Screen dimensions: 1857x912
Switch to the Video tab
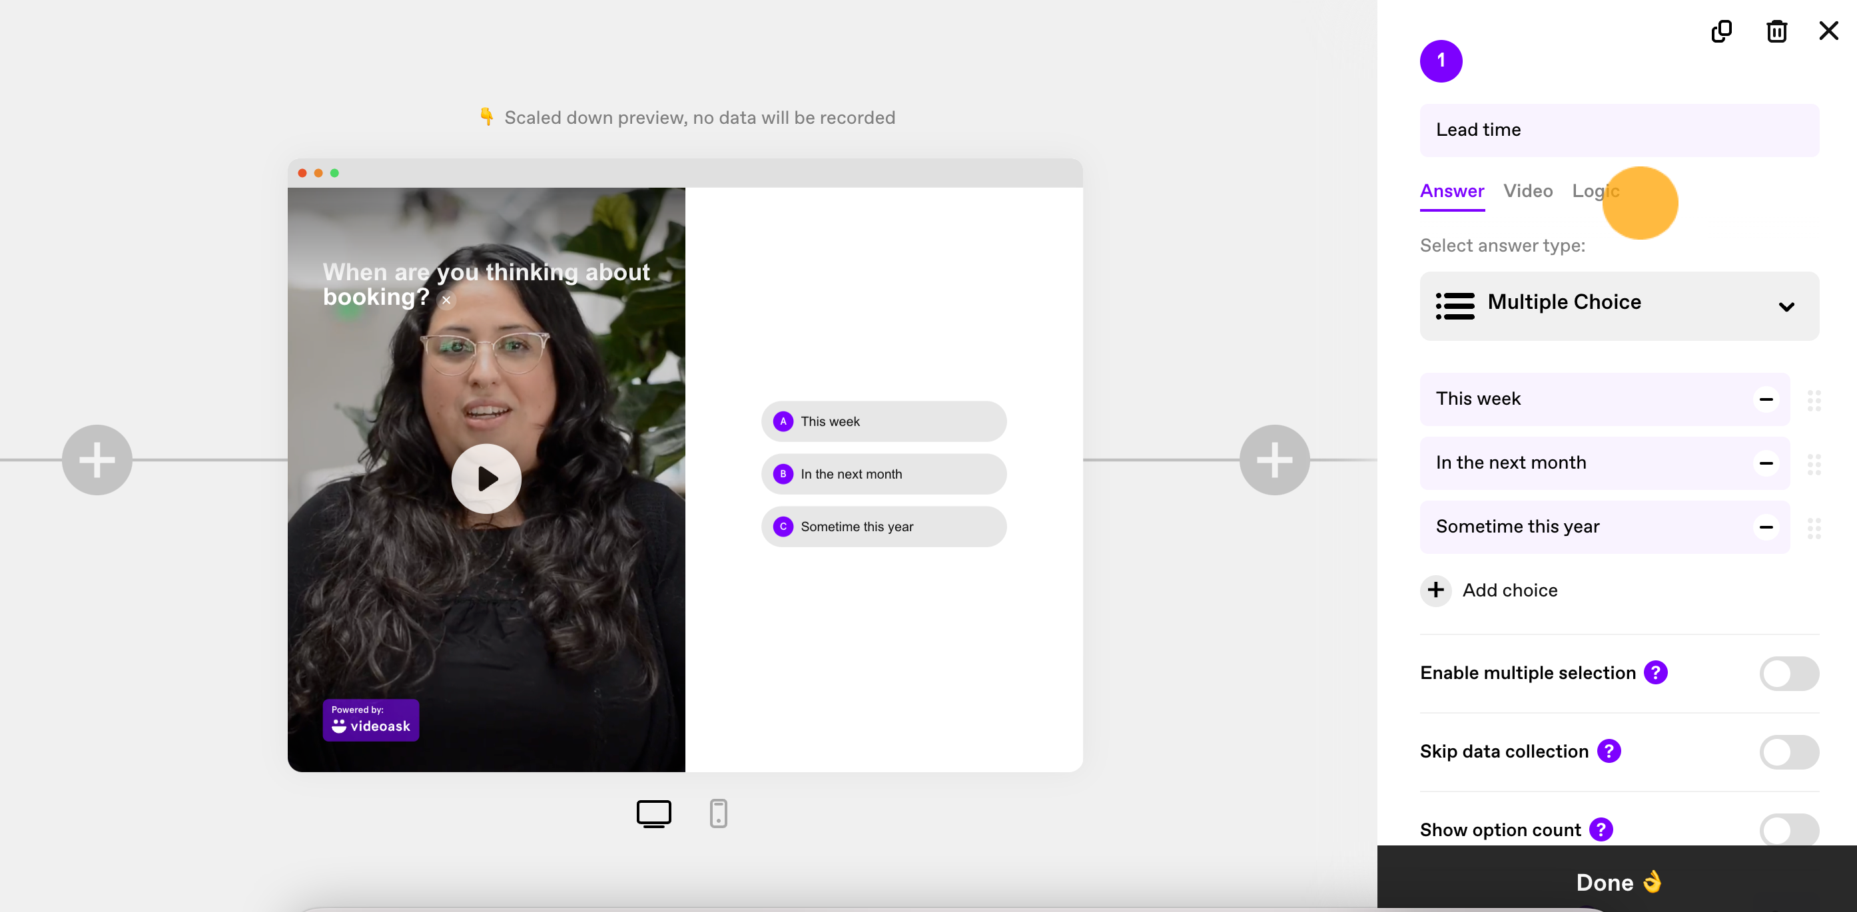click(x=1529, y=190)
